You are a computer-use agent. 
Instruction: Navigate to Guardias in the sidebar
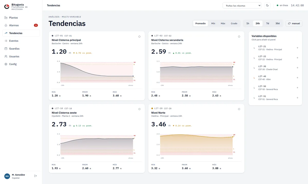[21, 49]
